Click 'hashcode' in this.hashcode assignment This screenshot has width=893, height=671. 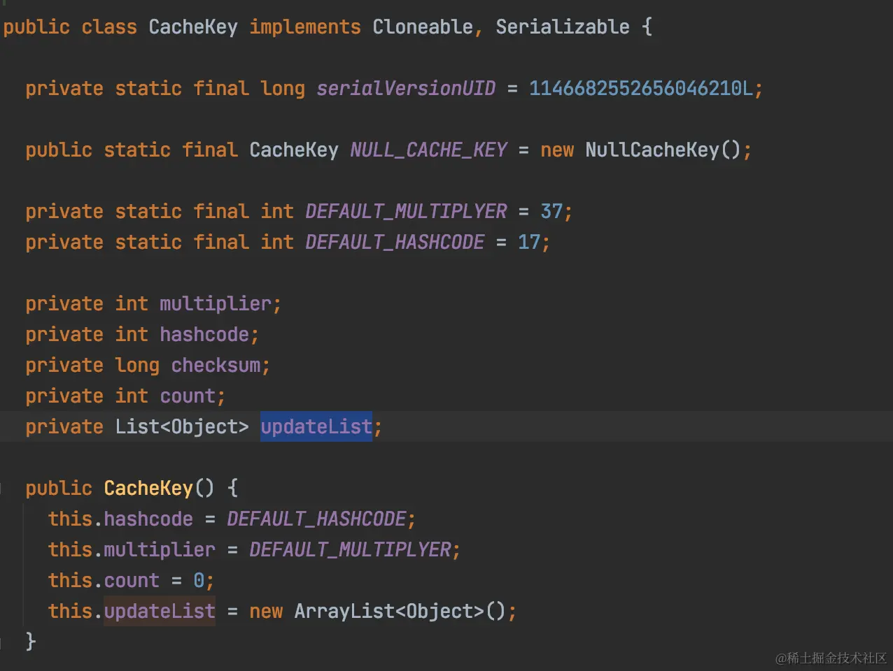pos(148,519)
